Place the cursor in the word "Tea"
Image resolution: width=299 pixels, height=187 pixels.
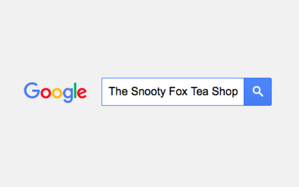(x=199, y=91)
